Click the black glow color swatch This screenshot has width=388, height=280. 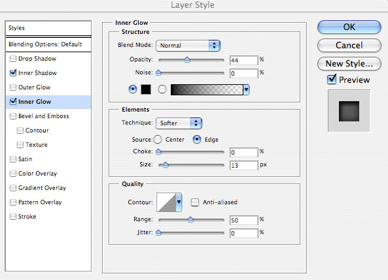pyautogui.click(x=146, y=89)
